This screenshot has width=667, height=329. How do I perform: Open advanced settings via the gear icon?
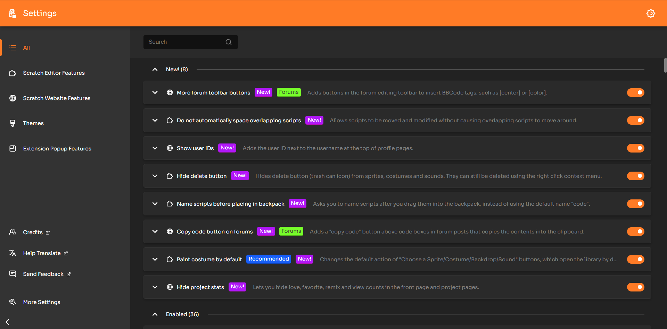(651, 13)
